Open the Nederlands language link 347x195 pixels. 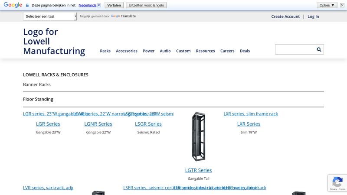tap(88, 5)
